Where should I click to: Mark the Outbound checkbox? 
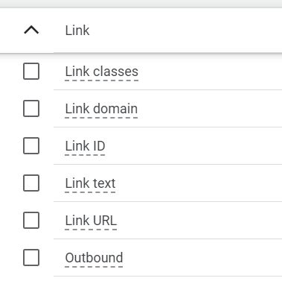pos(31,257)
